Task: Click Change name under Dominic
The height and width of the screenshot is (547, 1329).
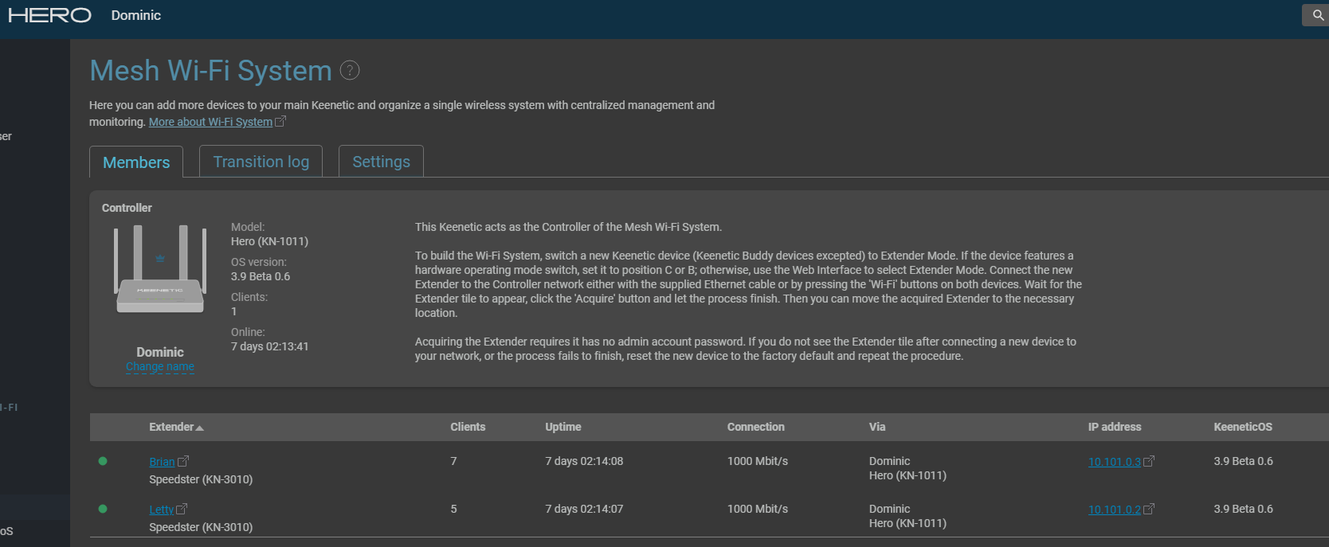Action: coord(160,367)
